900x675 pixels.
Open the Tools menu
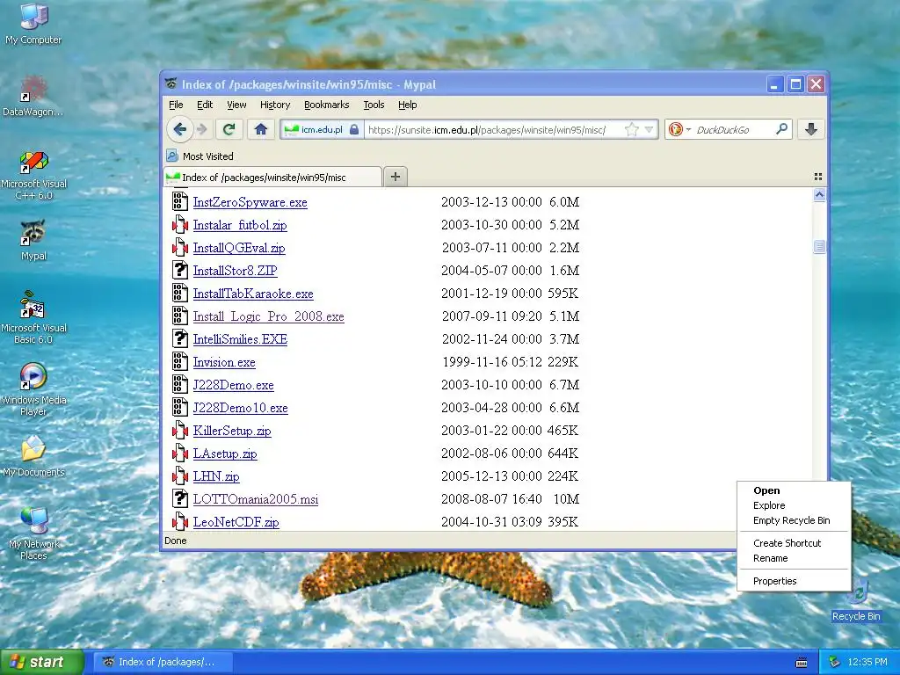click(374, 105)
